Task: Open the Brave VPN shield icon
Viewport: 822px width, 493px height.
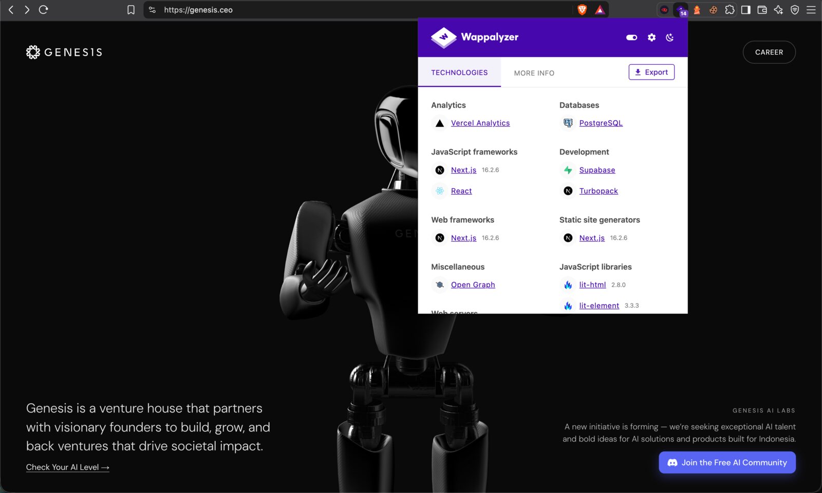Action: [x=795, y=10]
